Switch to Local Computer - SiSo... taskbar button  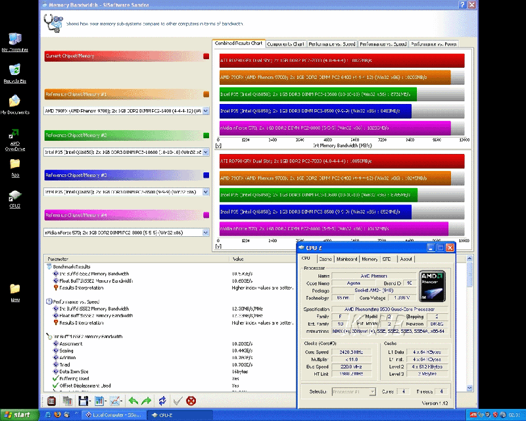pos(114,415)
